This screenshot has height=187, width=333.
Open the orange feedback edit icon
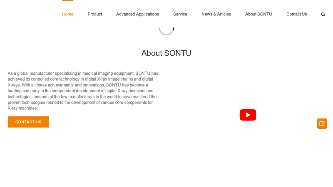coord(322,123)
